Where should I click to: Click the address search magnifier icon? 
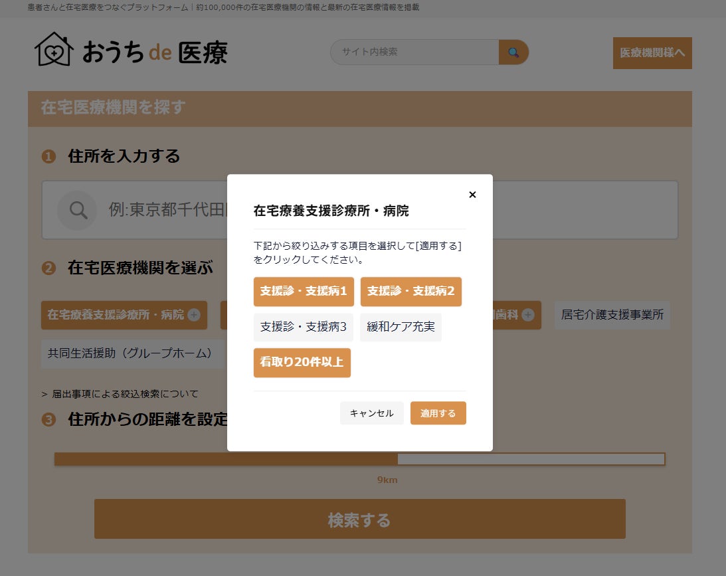tap(78, 210)
